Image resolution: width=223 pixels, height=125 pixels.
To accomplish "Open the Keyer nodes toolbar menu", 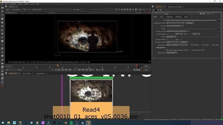I will [x=2, y=30].
